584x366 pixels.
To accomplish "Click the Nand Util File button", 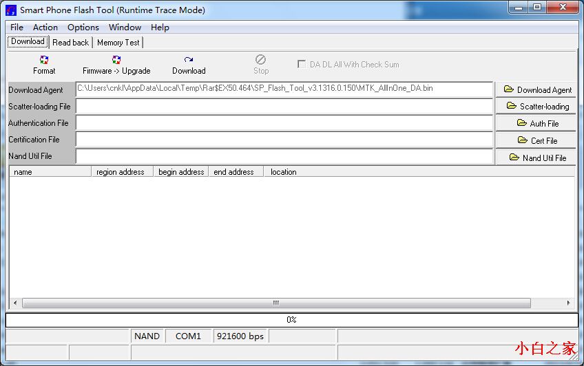I will pyautogui.click(x=536, y=158).
